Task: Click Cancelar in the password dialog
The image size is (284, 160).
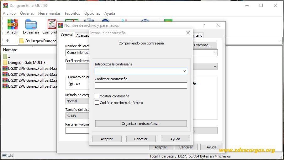Action: click(x=141, y=139)
